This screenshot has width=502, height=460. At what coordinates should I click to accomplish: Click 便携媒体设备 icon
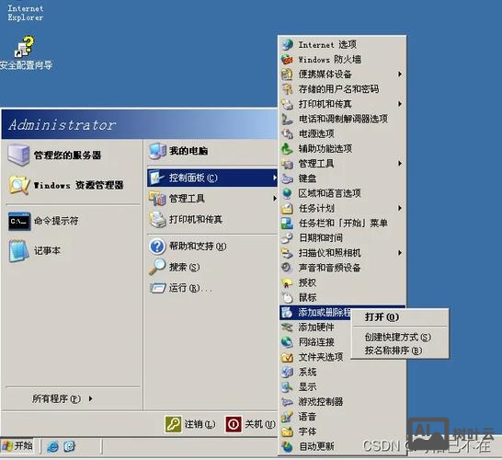coord(287,75)
